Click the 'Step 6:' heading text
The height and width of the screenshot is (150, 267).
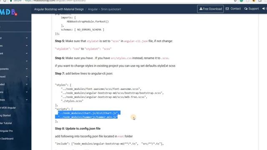[x=60, y=58]
